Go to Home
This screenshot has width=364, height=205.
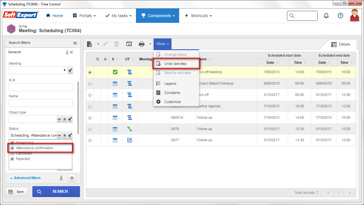[x=55, y=16]
